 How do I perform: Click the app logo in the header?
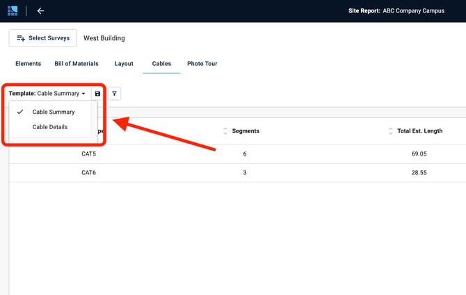tap(13, 11)
